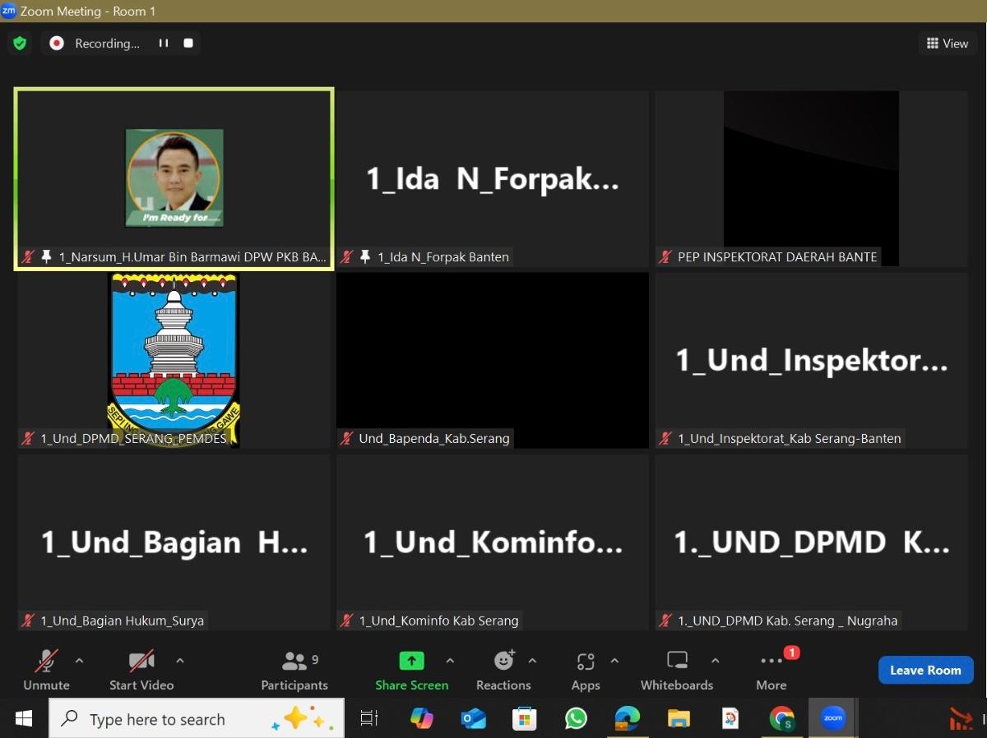The width and height of the screenshot is (987, 738).
Task: Open the Reactions menu
Action: coord(503,670)
